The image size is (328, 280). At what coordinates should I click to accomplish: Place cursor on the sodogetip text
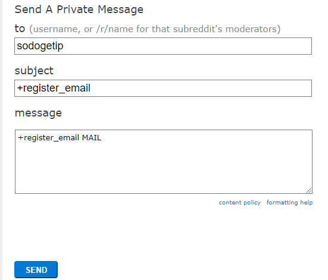[40, 46]
